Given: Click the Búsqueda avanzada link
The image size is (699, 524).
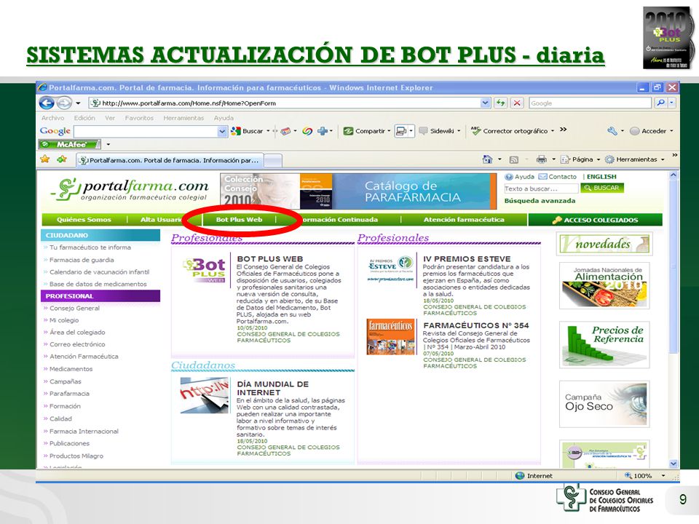Looking at the screenshot, I should coord(540,201).
